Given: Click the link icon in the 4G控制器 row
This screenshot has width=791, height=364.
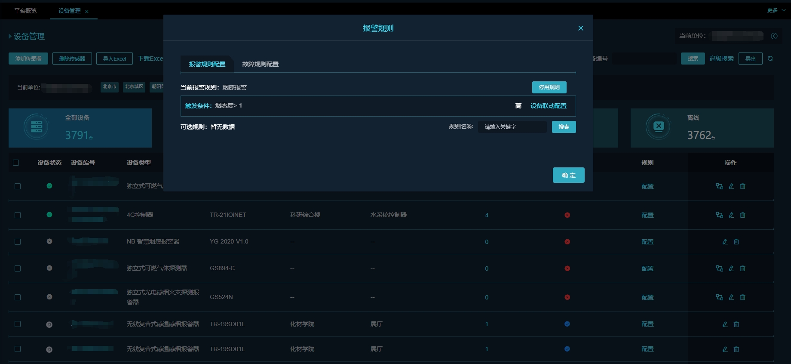Looking at the screenshot, I should (719, 215).
